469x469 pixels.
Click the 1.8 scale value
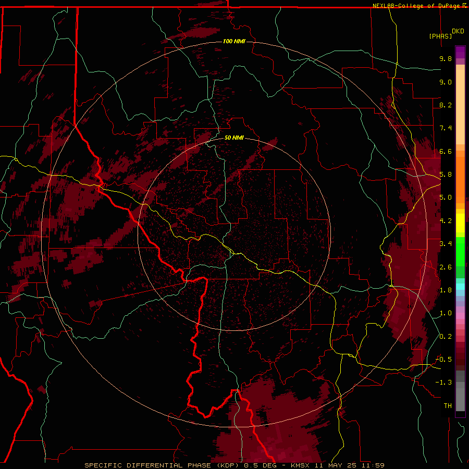pyautogui.click(x=446, y=290)
